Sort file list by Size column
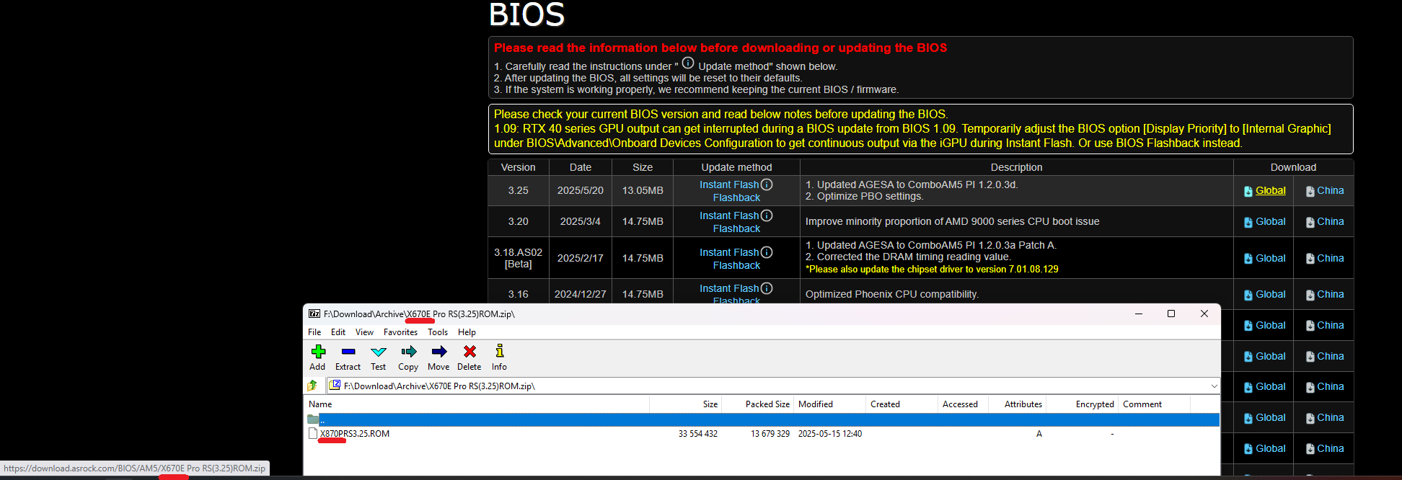 pyautogui.click(x=685, y=404)
